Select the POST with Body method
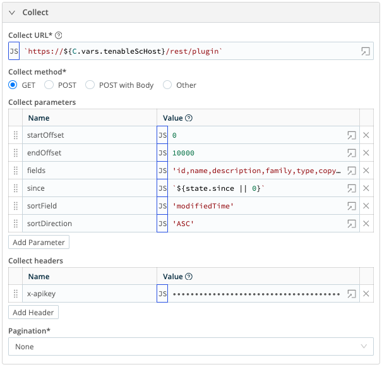 (x=90, y=85)
